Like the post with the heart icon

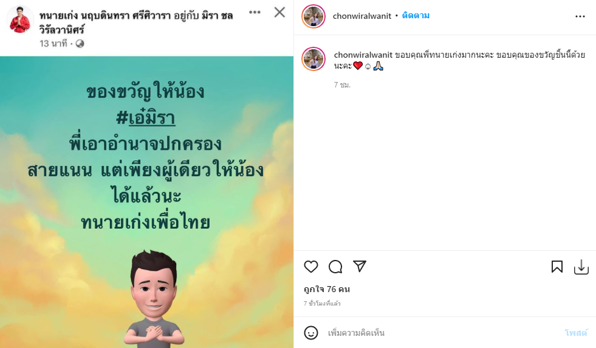pyautogui.click(x=311, y=267)
